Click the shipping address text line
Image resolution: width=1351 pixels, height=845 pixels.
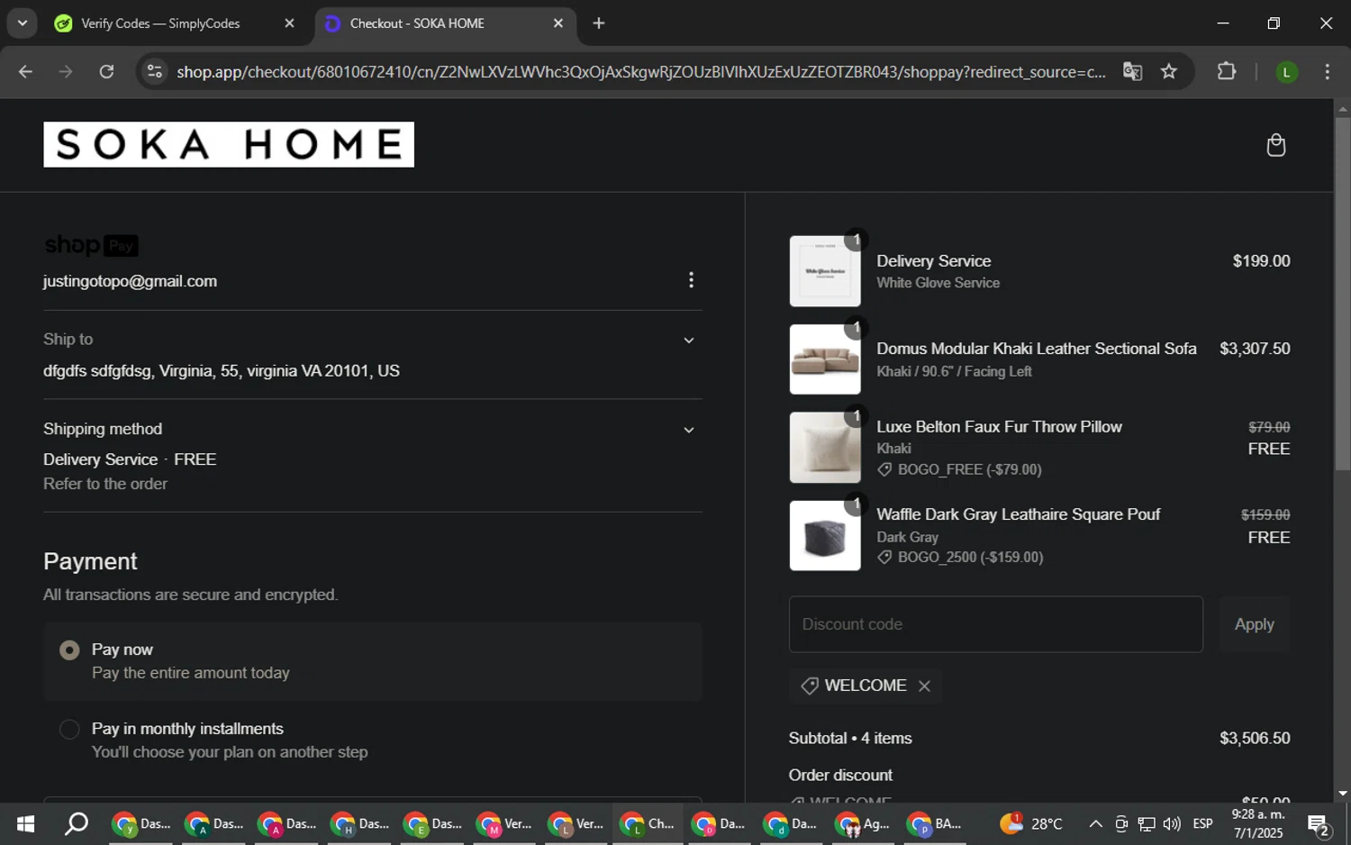click(x=222, y=371)
